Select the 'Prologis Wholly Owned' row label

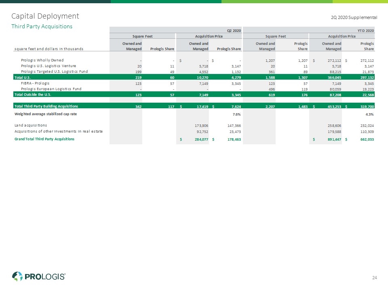pos(42,60)
